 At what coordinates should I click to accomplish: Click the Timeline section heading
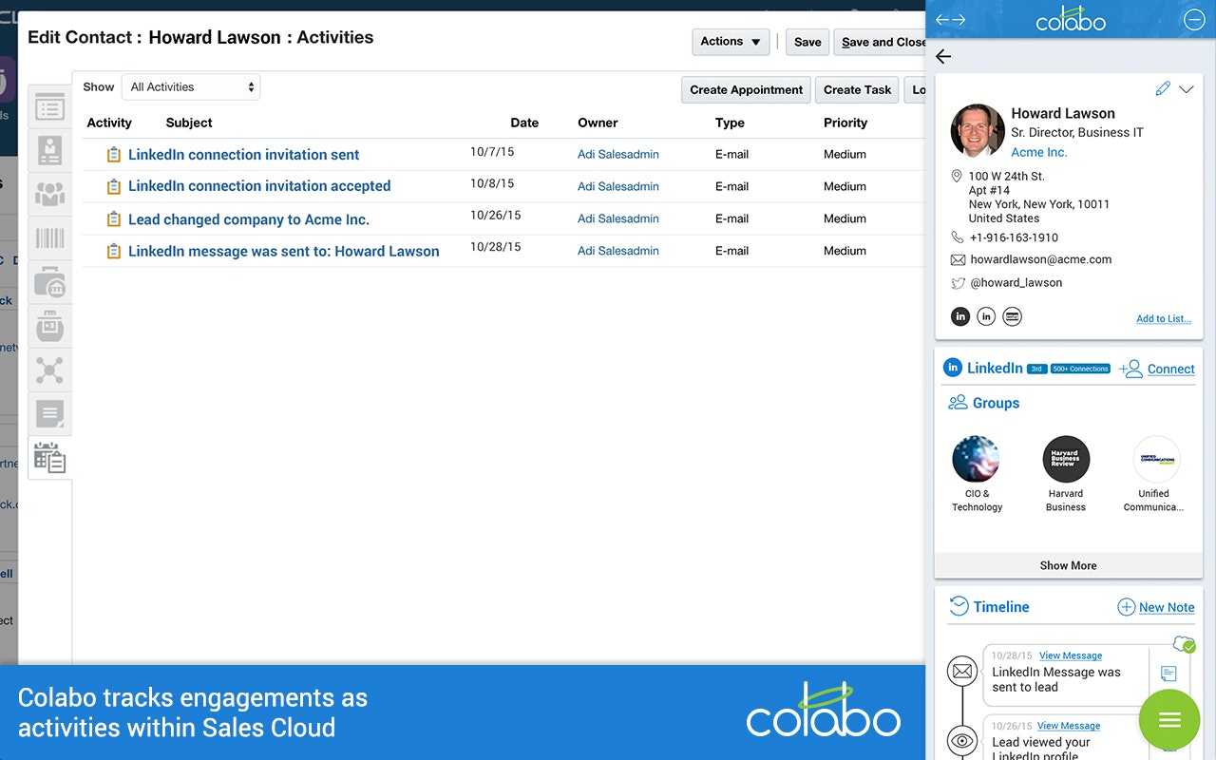coord(1001,606)
